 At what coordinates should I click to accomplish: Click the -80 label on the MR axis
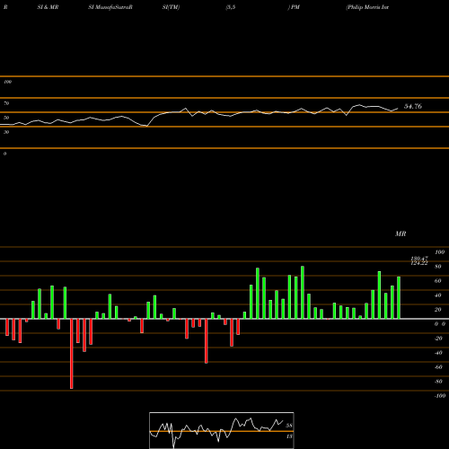[x=438, y=382]
